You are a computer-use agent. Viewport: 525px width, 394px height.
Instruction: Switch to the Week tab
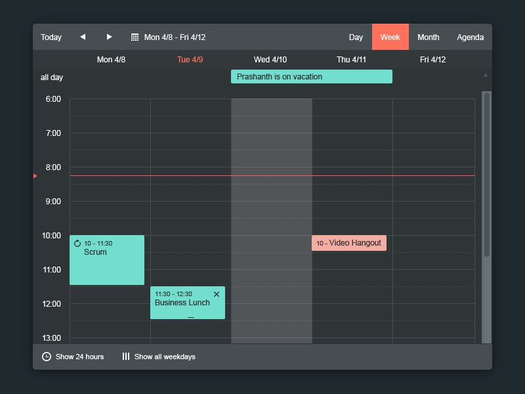coord(390,37)
